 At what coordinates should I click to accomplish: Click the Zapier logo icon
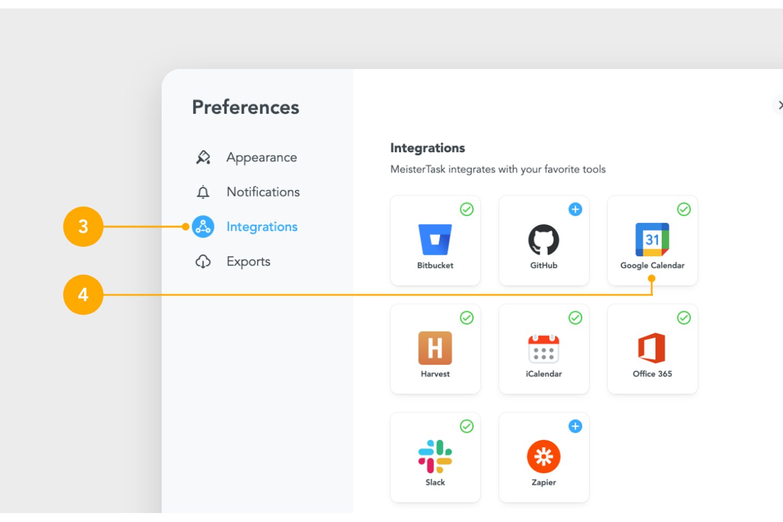(544, 456)
